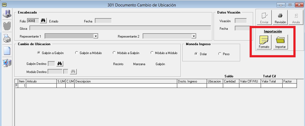The image size is (305, 126).
Task: Click the Visación field
Action: pyautogui.click(x=241, y=21)
